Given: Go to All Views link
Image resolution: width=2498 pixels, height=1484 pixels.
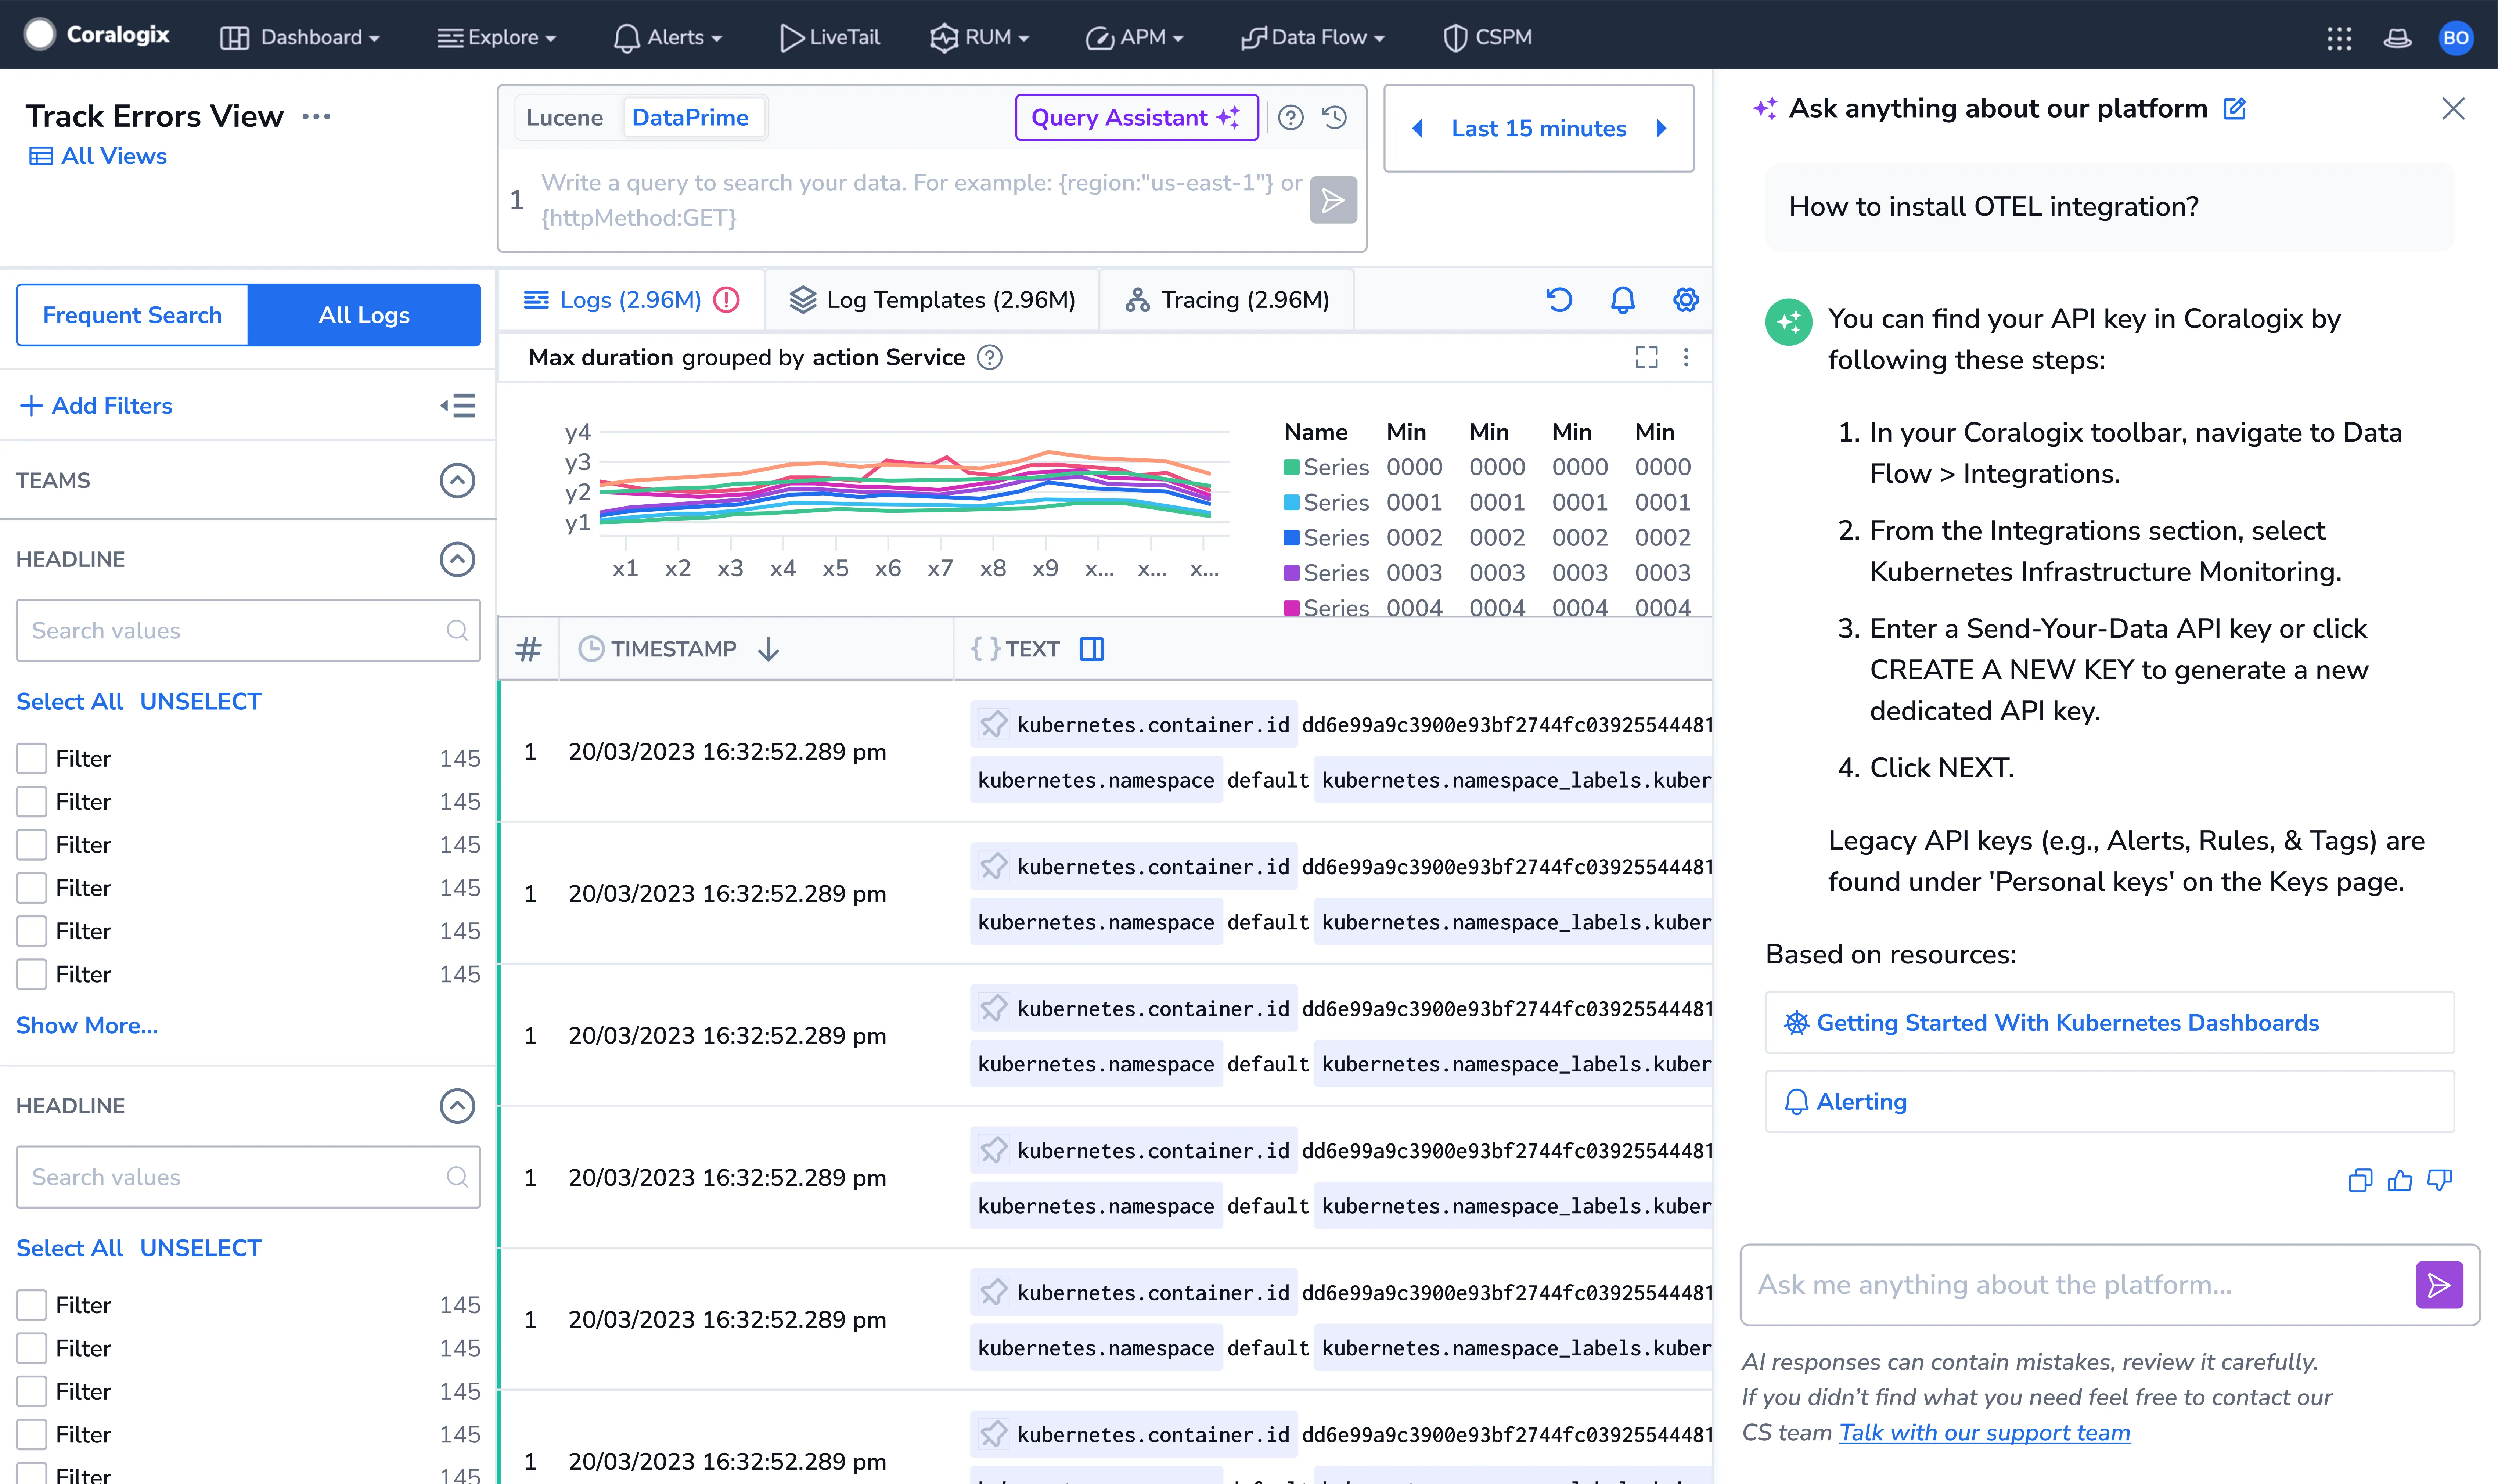Looking at the screenshot, I should [98, 156].
